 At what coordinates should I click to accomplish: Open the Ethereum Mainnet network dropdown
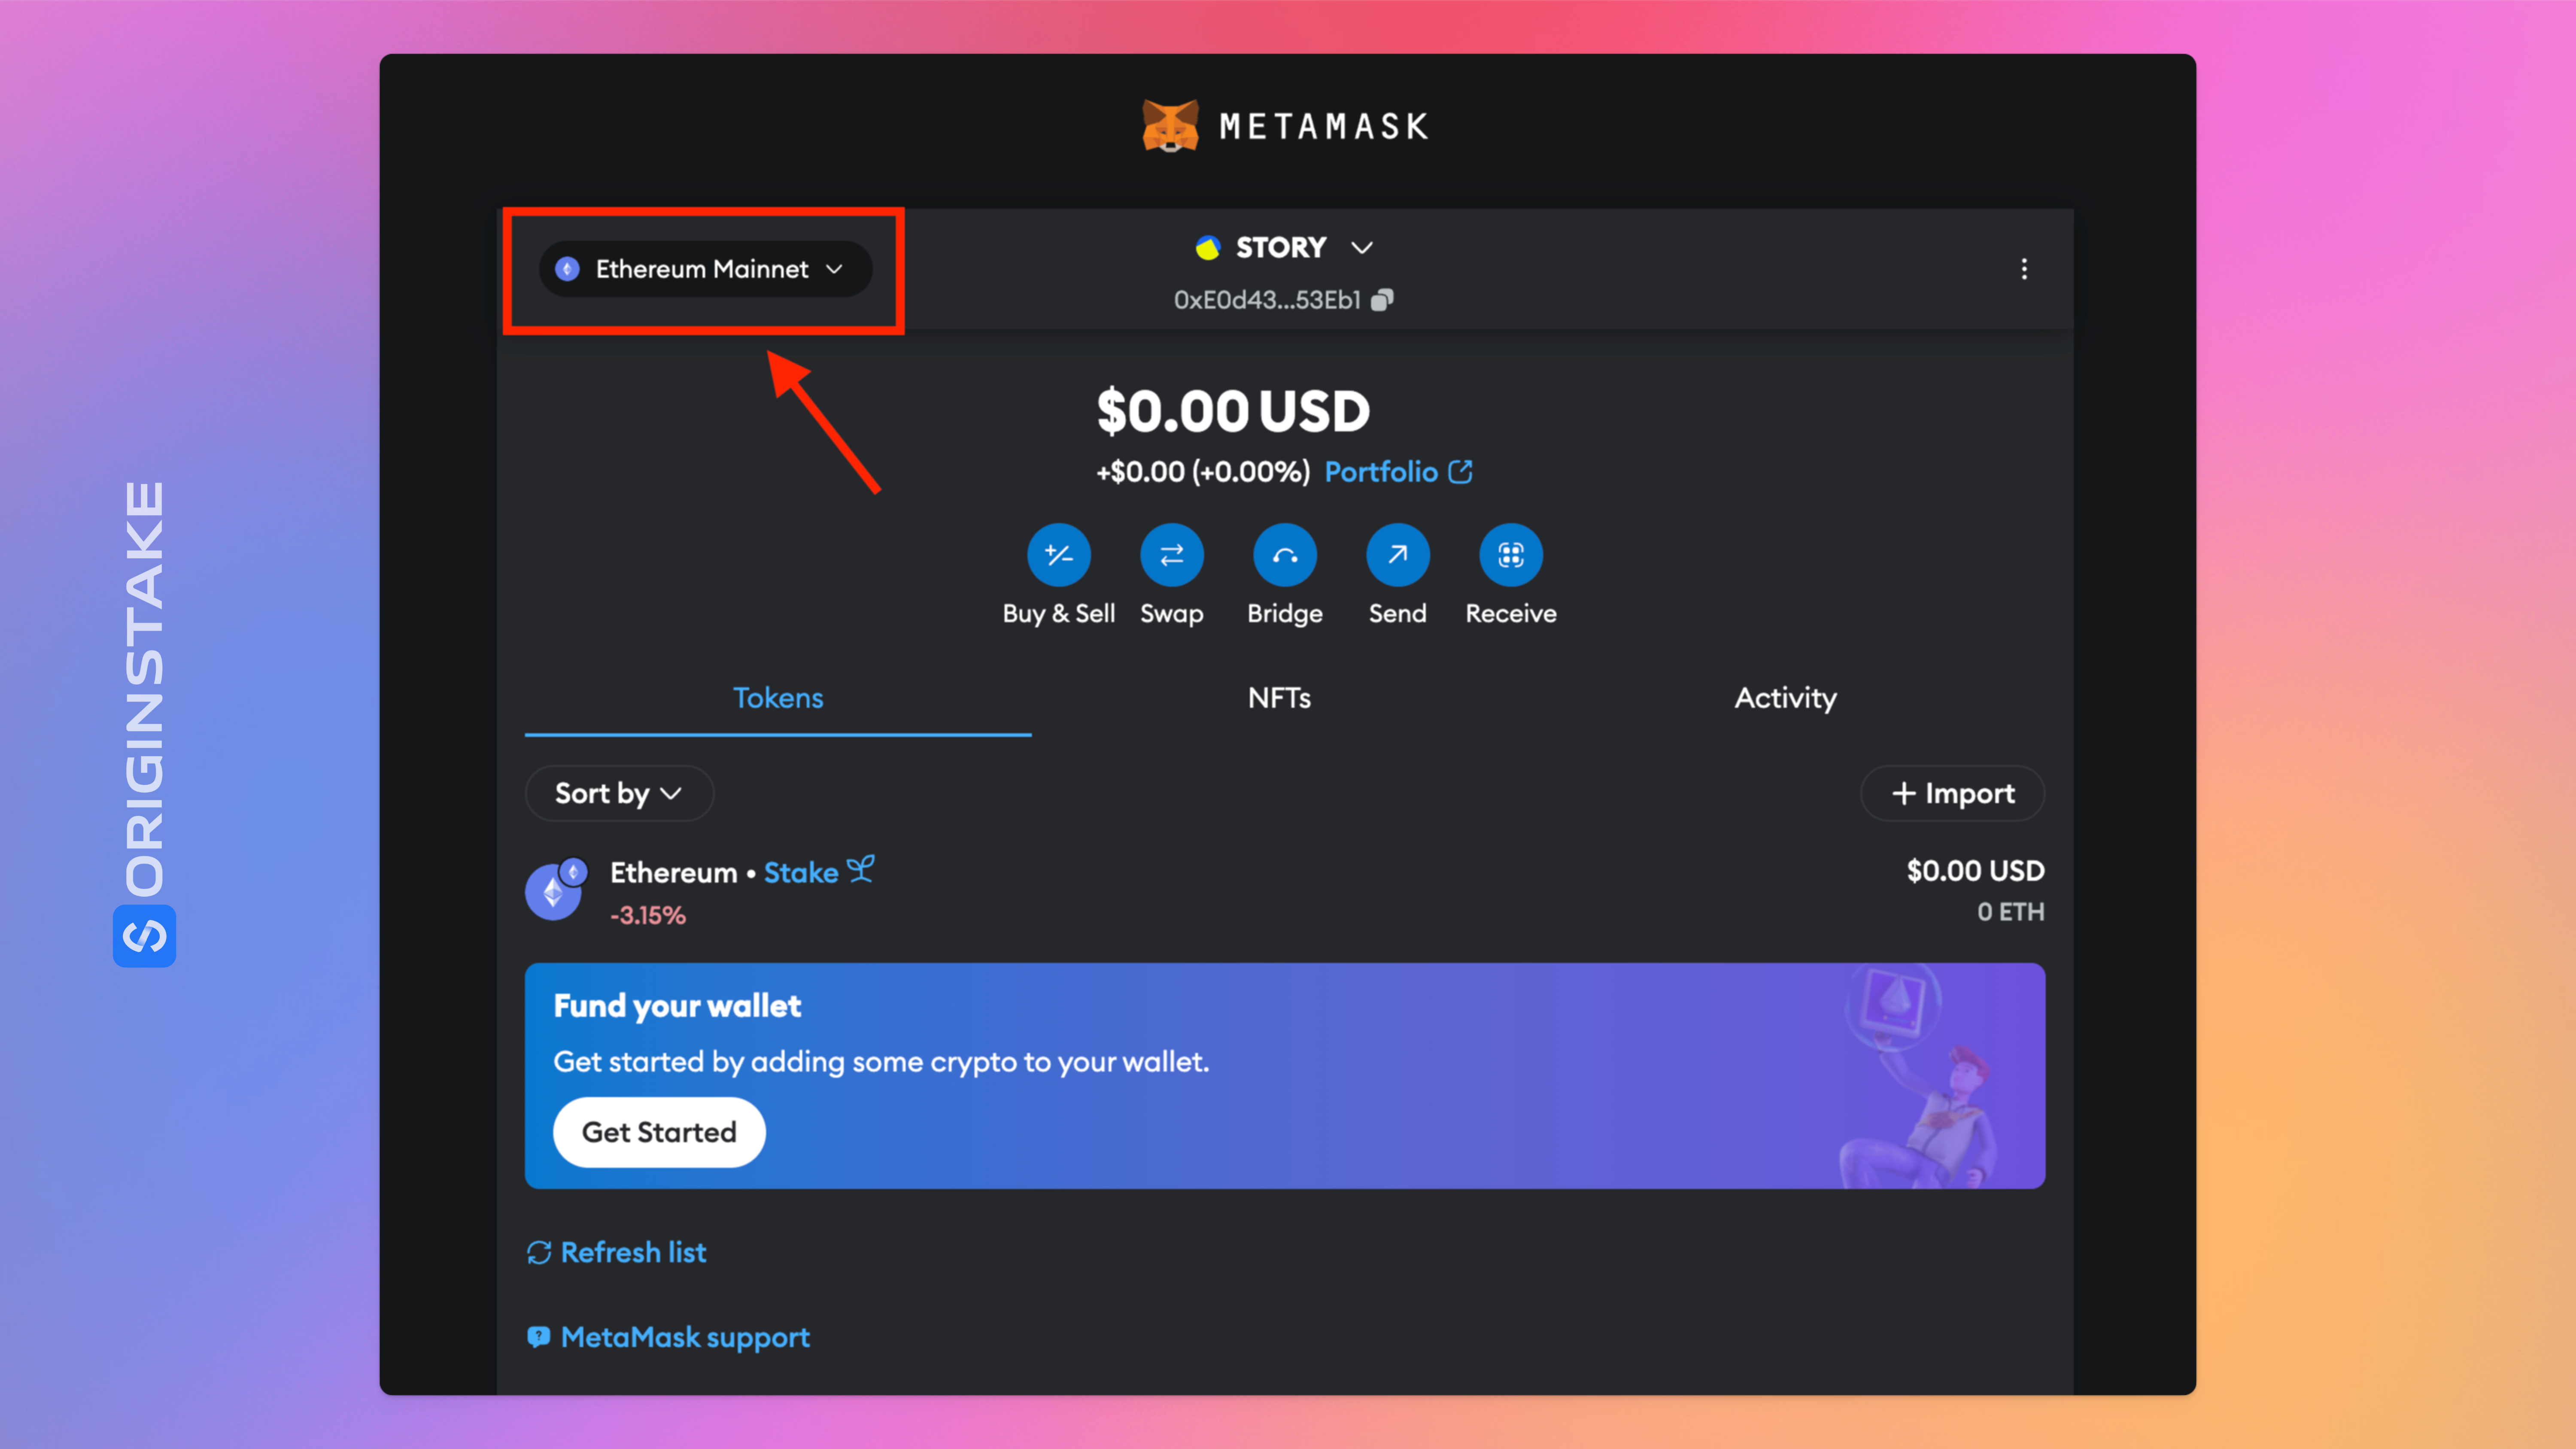tap(705, 269)
